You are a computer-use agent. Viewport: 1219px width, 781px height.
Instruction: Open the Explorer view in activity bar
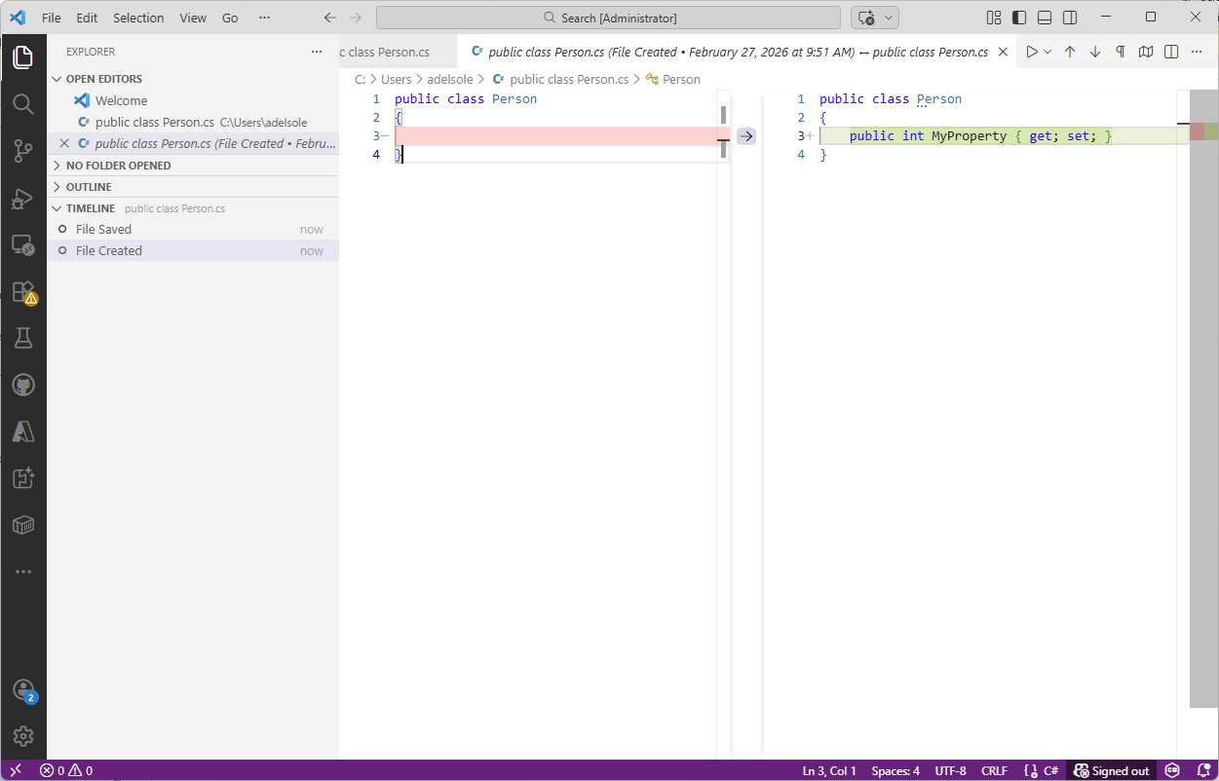coord(23,56)
